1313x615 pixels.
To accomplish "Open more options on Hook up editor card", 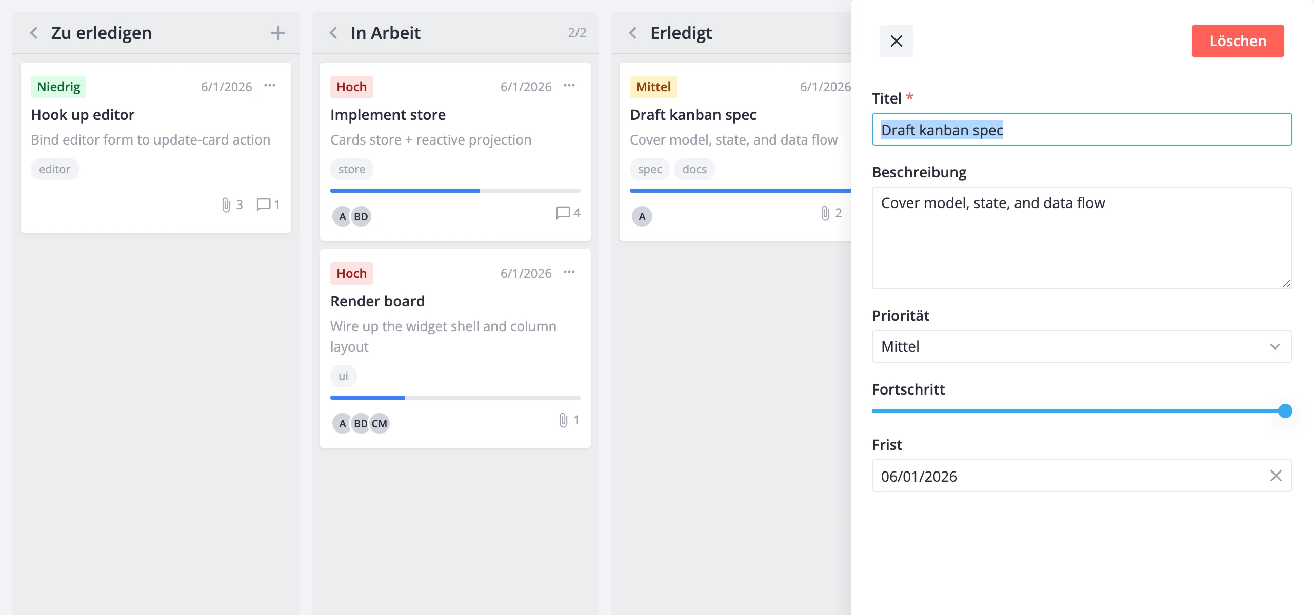I will pos(270,86).
